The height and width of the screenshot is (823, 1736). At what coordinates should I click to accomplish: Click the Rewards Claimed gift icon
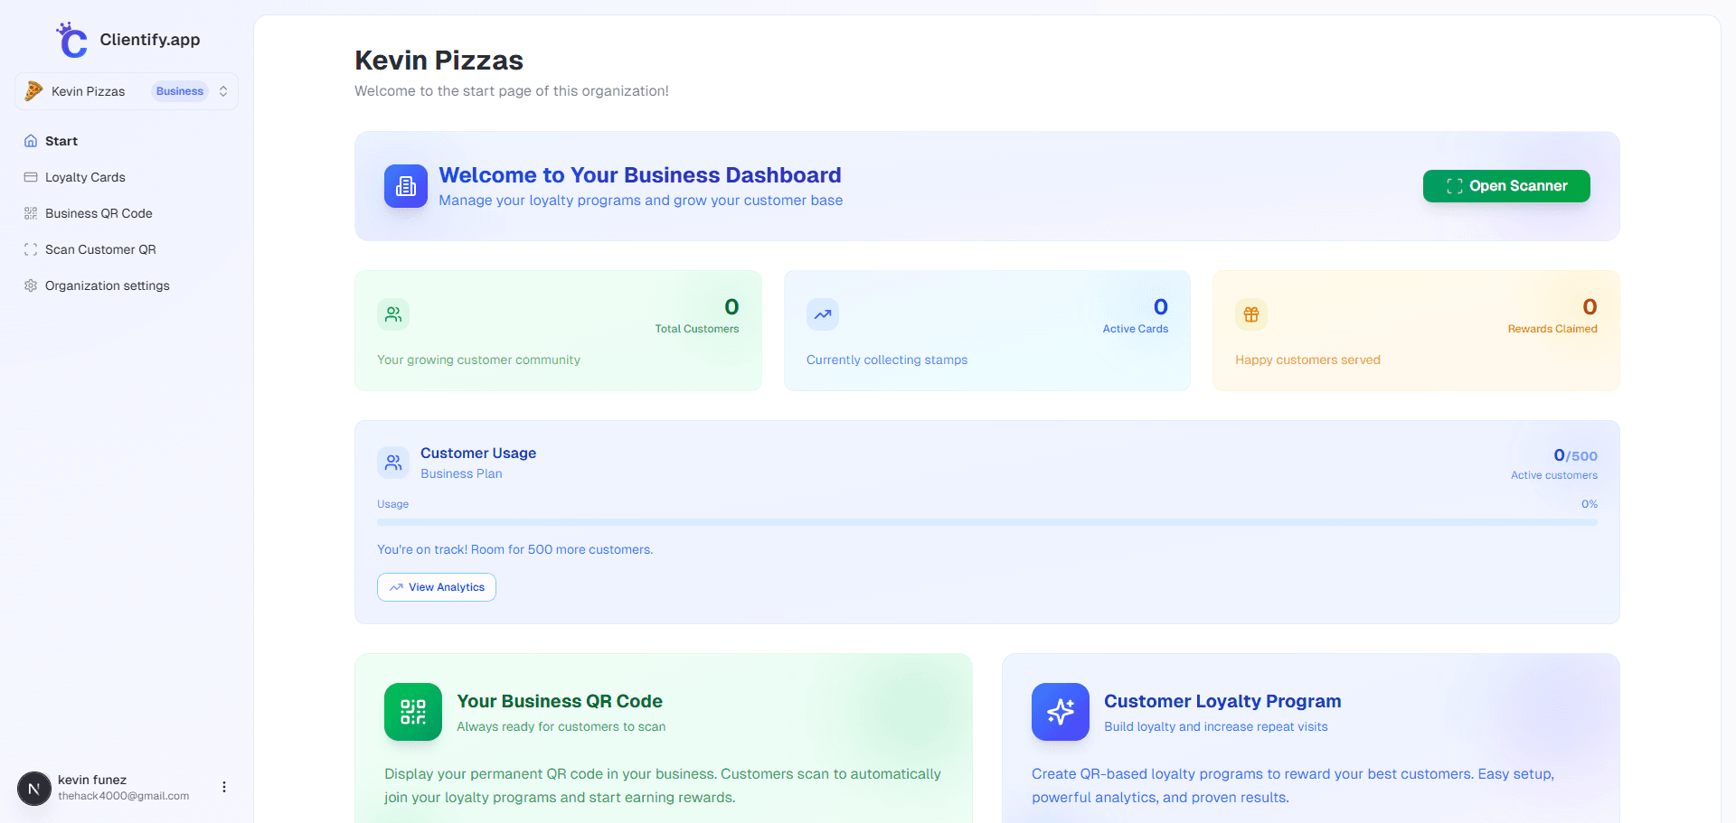[x=1250, y=314]
